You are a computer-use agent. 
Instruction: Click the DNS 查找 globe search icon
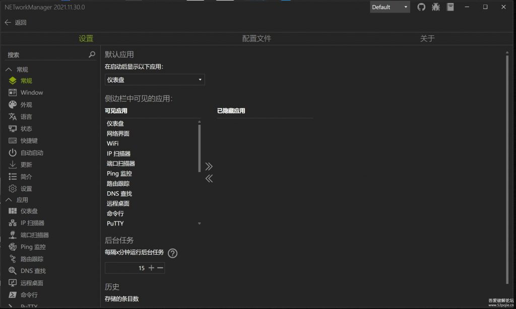click(13, 271)
